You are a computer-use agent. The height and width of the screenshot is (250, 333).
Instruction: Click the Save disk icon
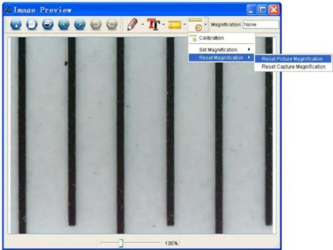pos(16,24)
